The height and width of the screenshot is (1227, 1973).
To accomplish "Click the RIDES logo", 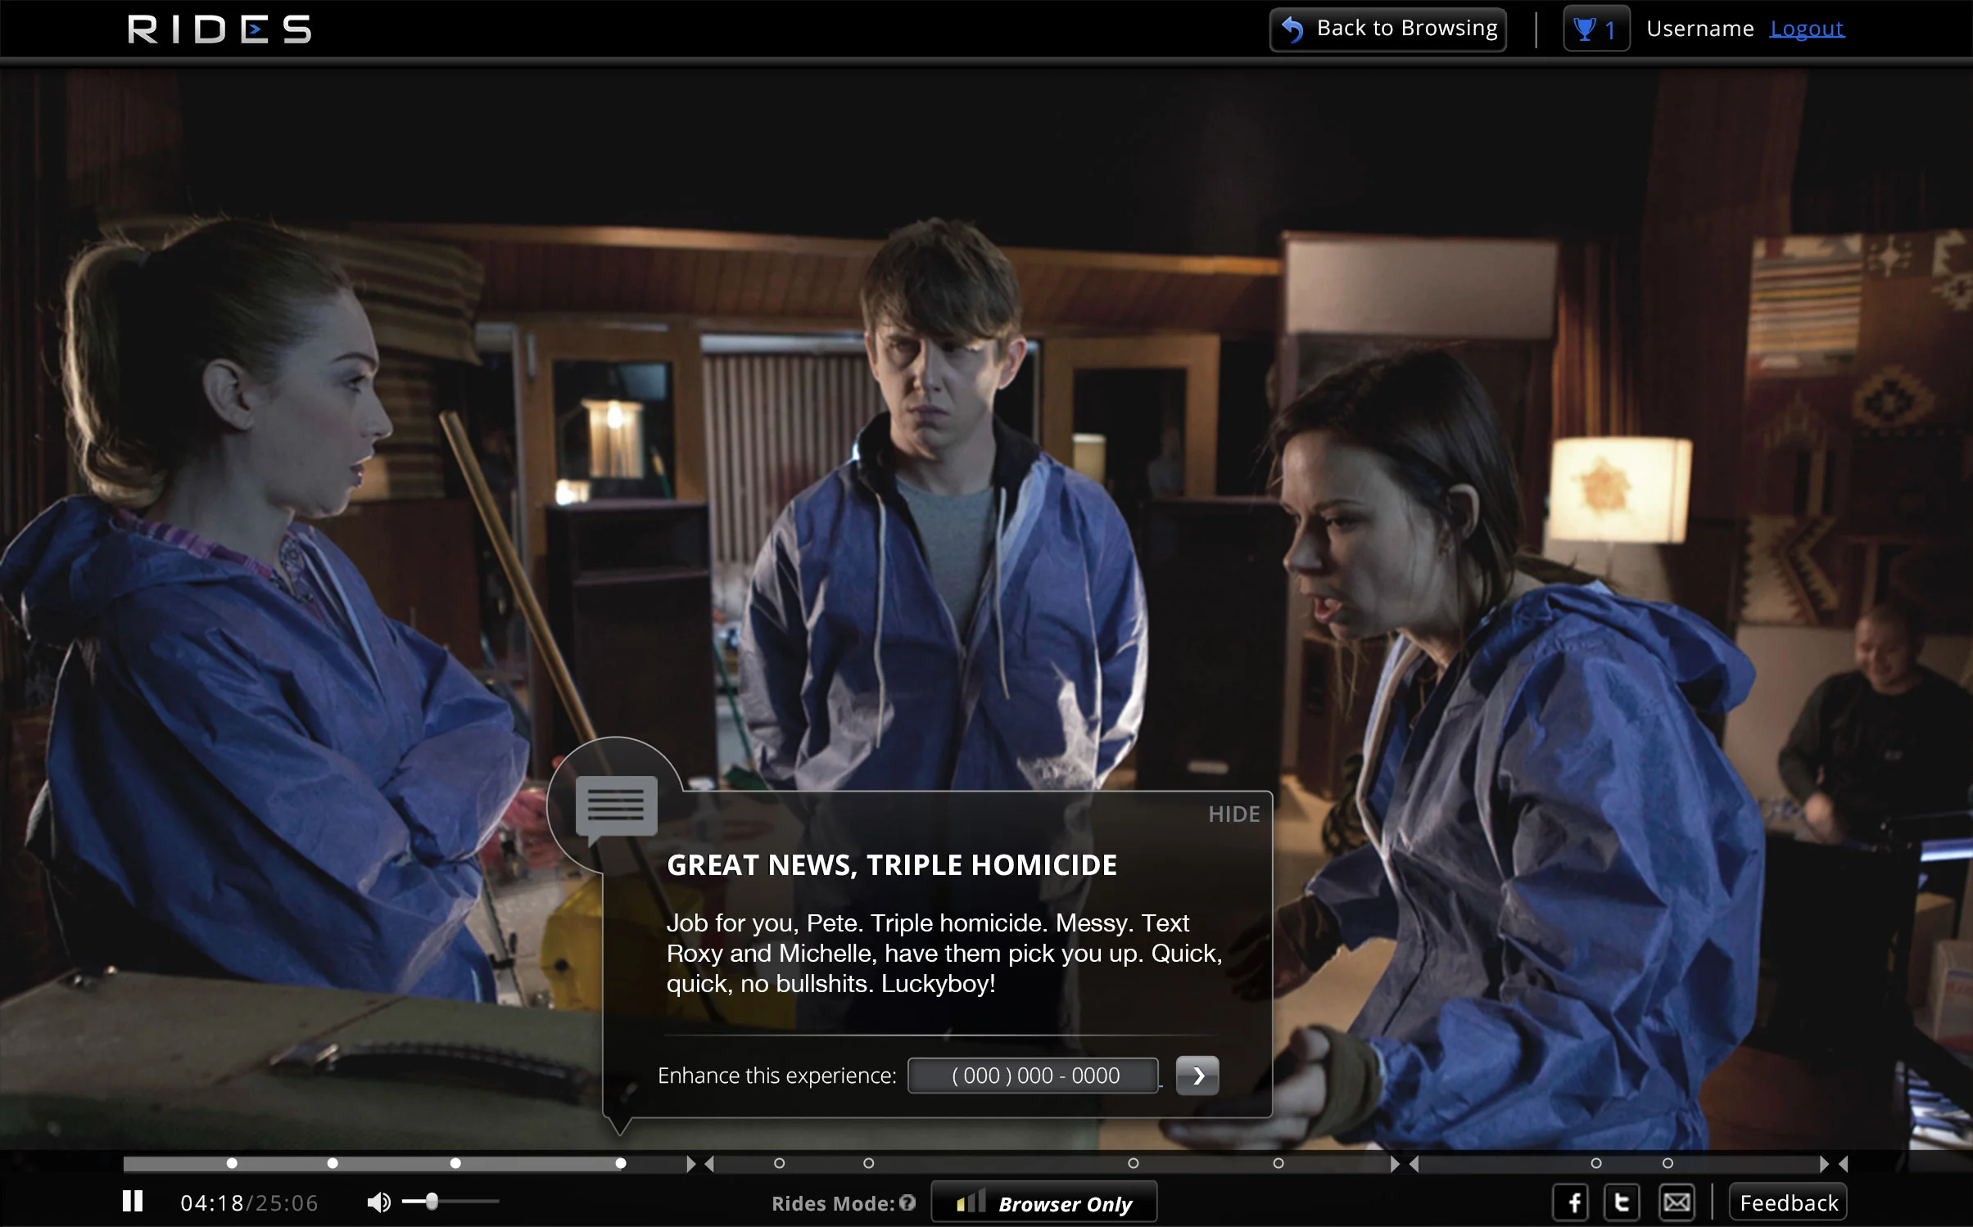I will pyautogui.click(x=219, y=29).
